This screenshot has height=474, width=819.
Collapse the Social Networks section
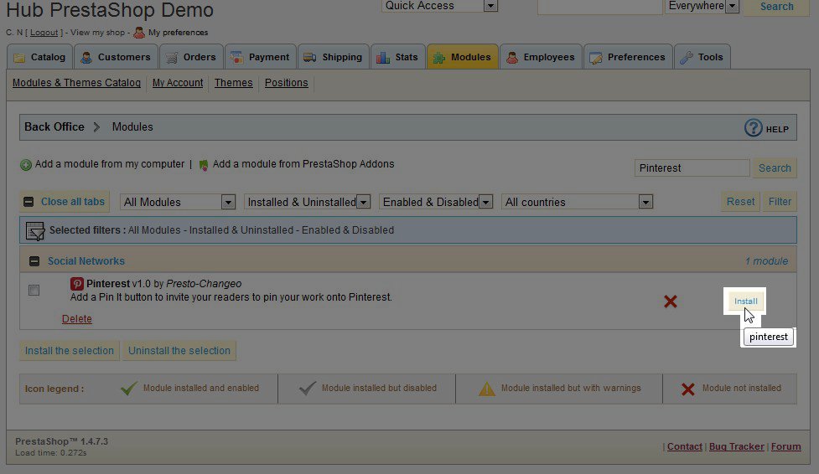[x=34, y=261]
